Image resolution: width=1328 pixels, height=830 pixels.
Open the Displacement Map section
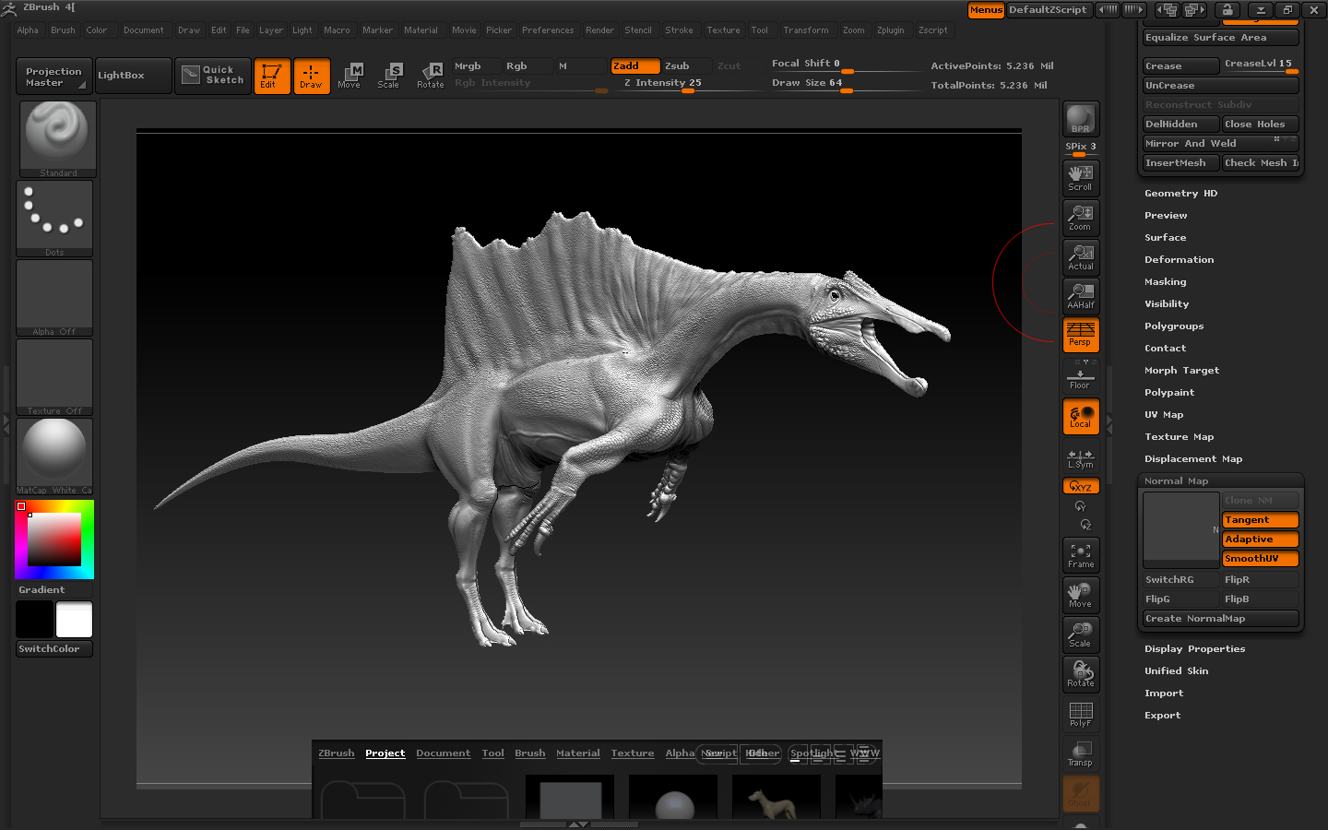point(1192,459)
